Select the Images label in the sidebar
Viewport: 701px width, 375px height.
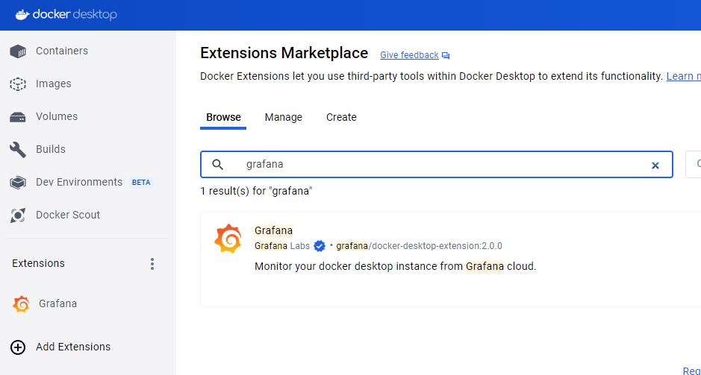54,83
